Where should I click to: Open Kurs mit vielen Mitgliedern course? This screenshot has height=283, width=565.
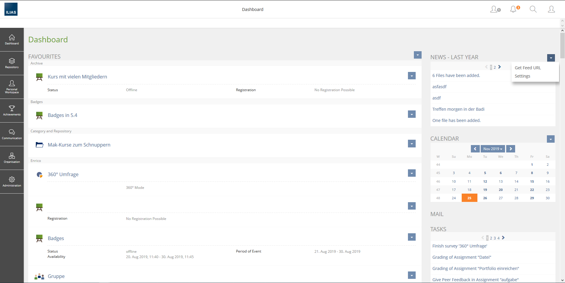tap(77, 77)
